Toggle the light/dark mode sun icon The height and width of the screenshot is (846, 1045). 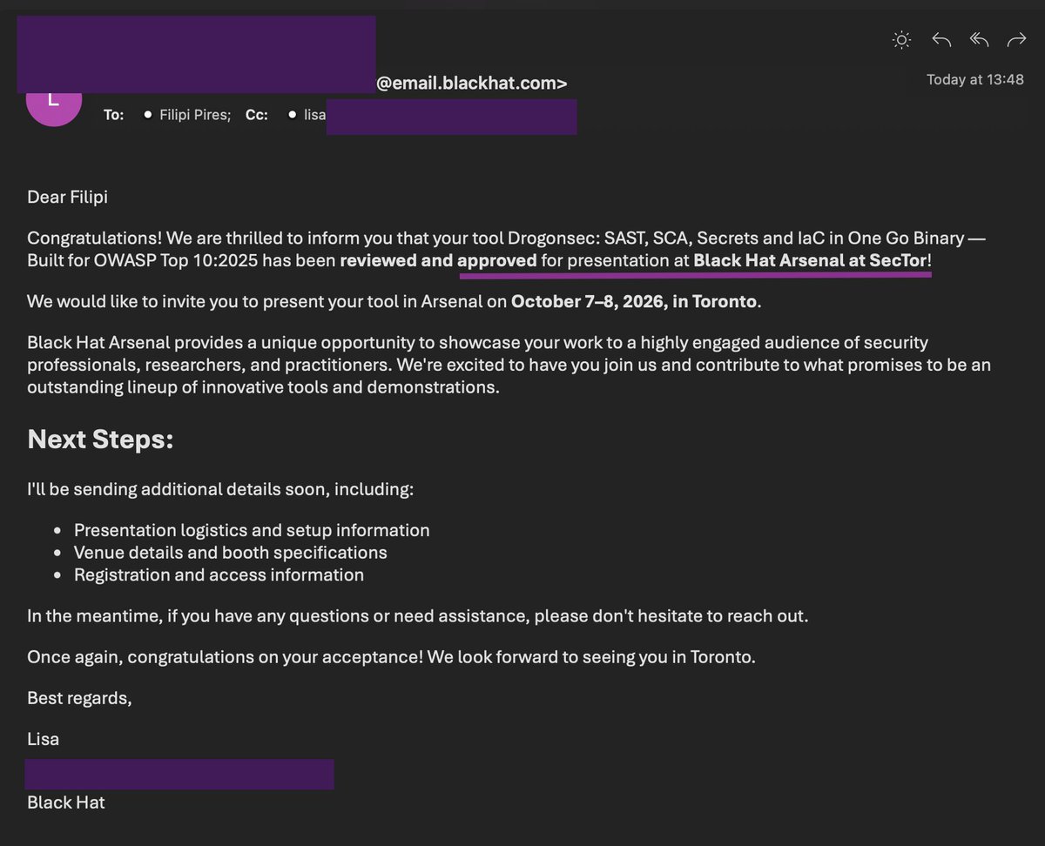pos(902,39)
